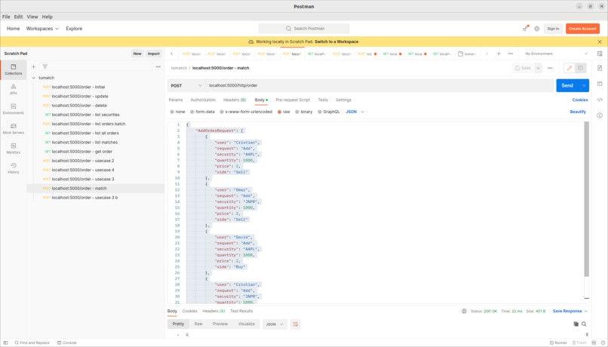Select the x-www-form-urlencoded body radio

(x=222, y=112)
